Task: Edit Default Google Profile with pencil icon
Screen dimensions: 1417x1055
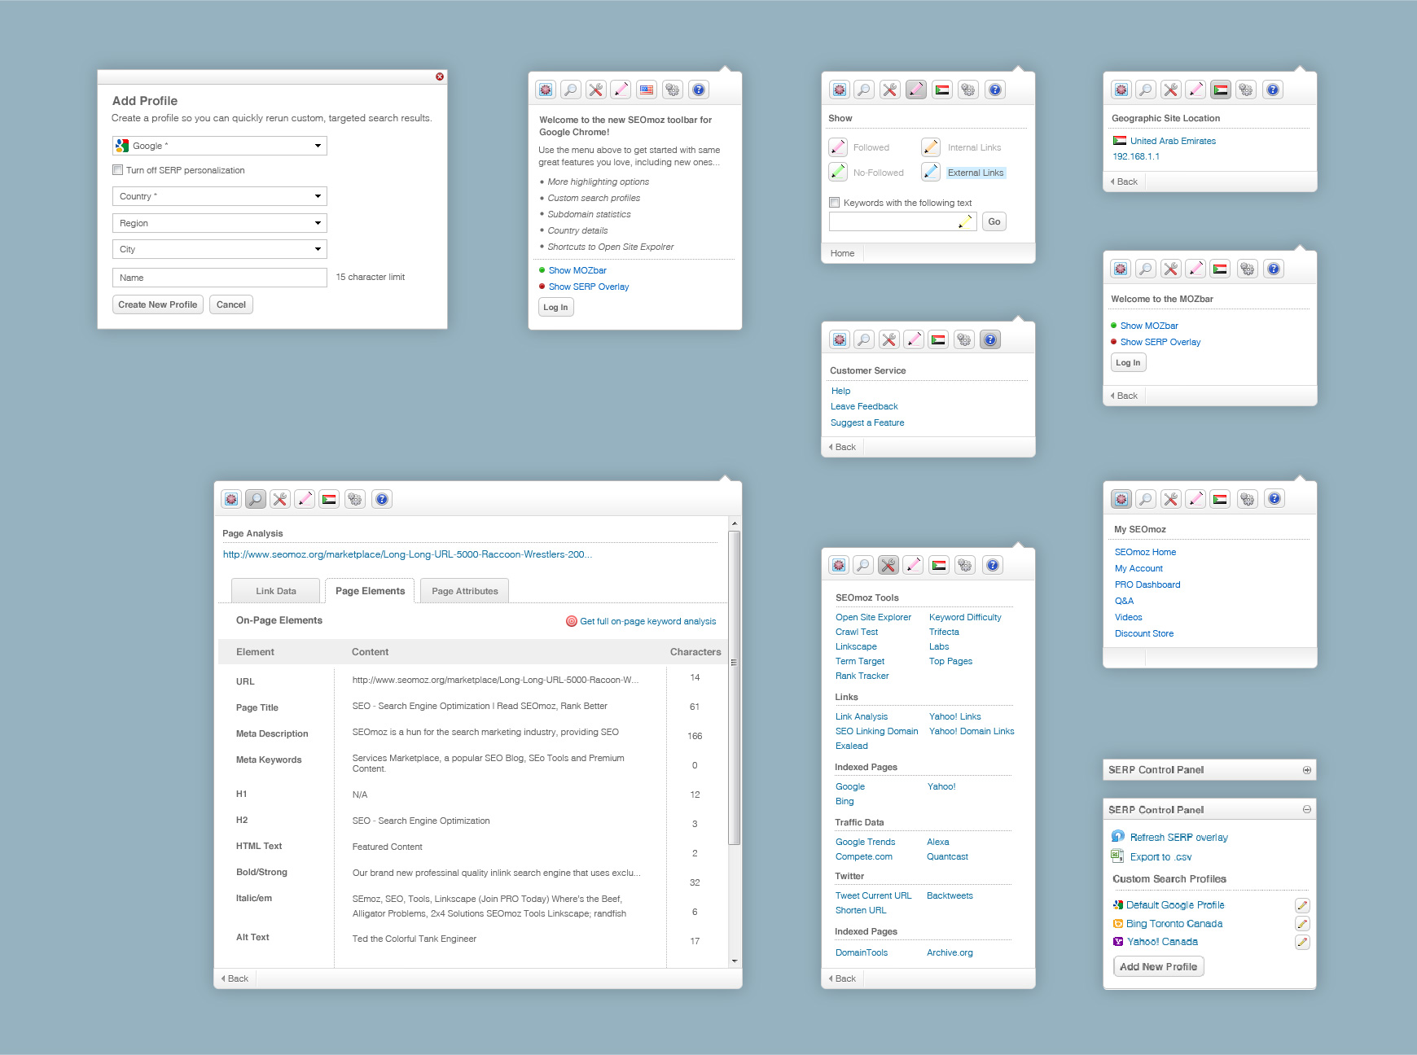Action: [x=1302, y=905]
